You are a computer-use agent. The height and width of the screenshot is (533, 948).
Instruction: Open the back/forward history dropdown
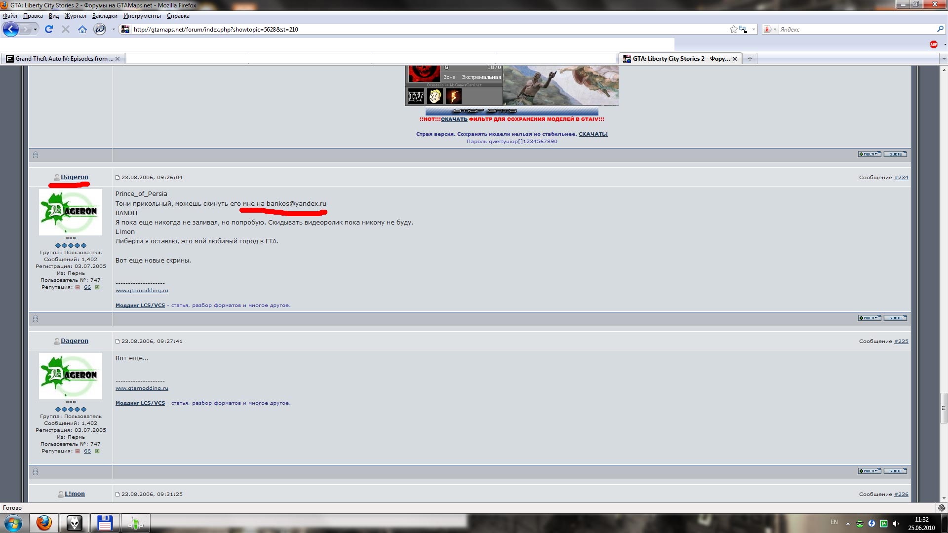(x=35, y=29)
